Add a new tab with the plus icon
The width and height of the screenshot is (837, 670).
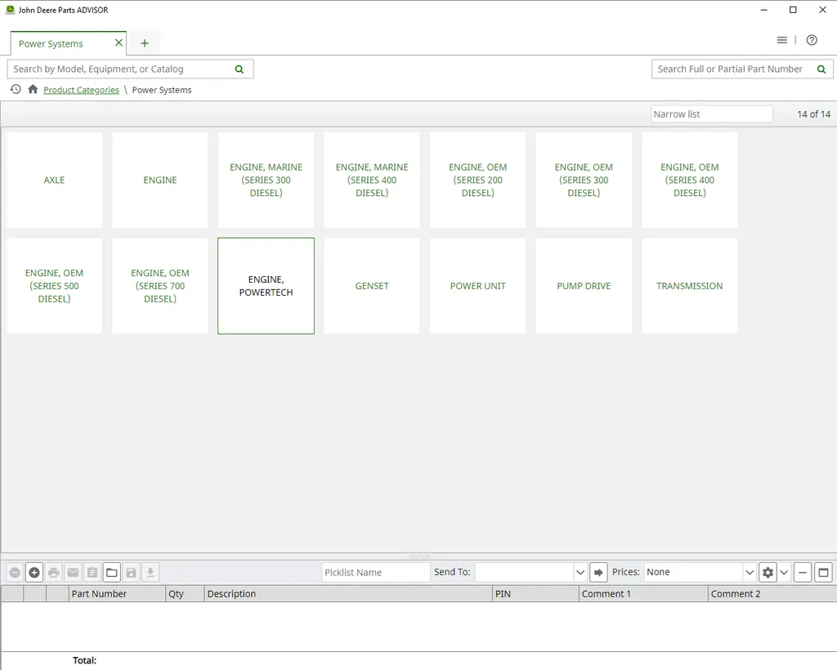point(145,43)
